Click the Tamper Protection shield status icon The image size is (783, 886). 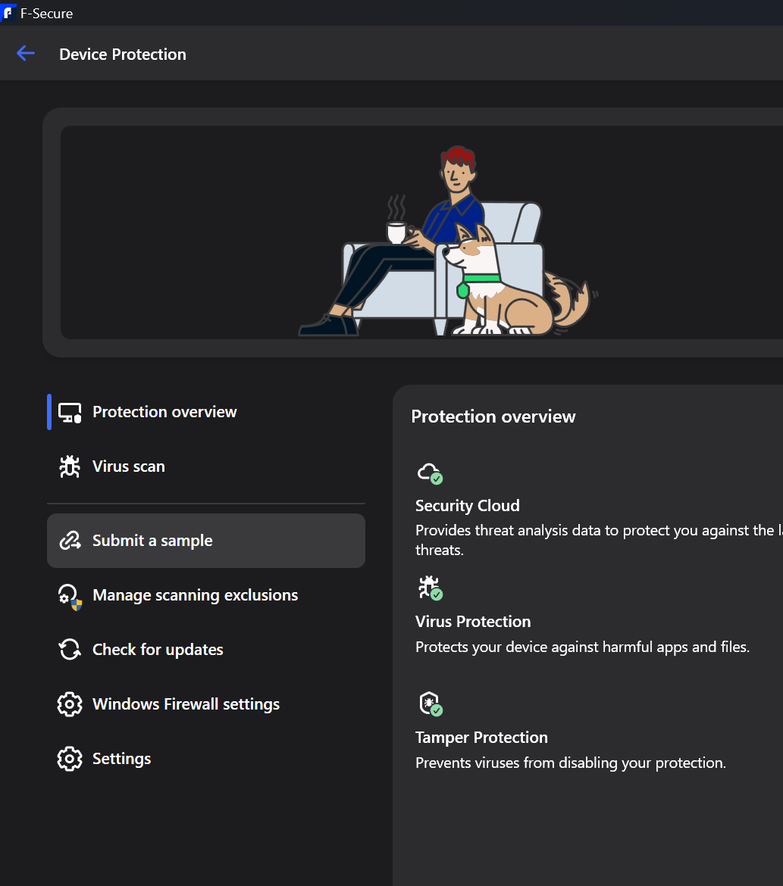click(430, 704)
